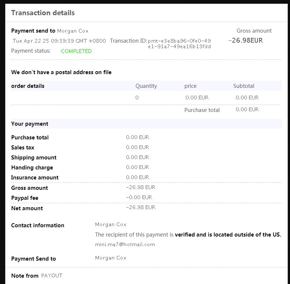Click the -26.98EUR gross amount at top

246,40
